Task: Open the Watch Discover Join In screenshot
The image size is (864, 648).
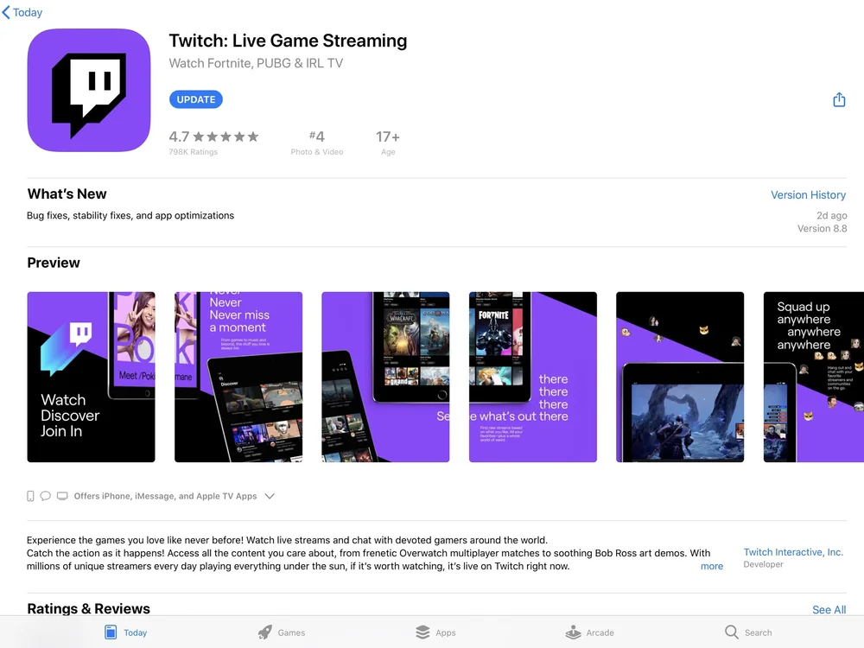Action: click(x=91, y=377)
